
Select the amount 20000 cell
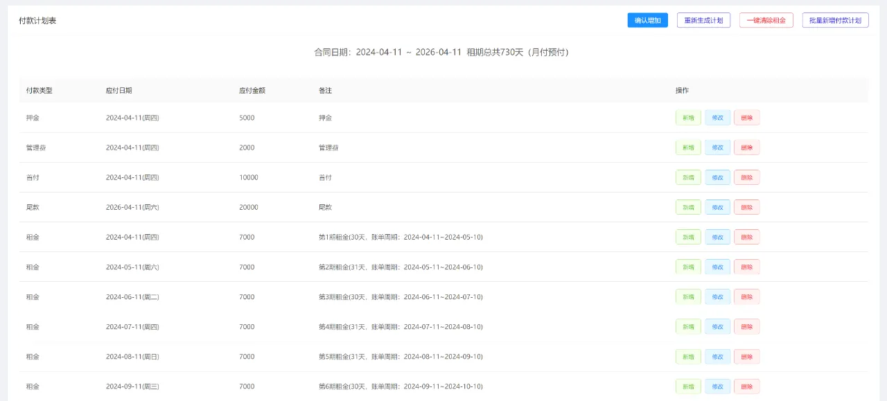click(249, 207)
